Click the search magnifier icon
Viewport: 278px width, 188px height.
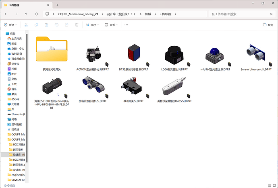272,14
